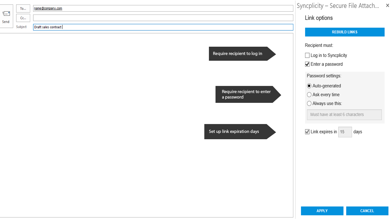This screenshot has height=220, width=392.
Task: Click the CANCEL button
Action: click(367, 211)
